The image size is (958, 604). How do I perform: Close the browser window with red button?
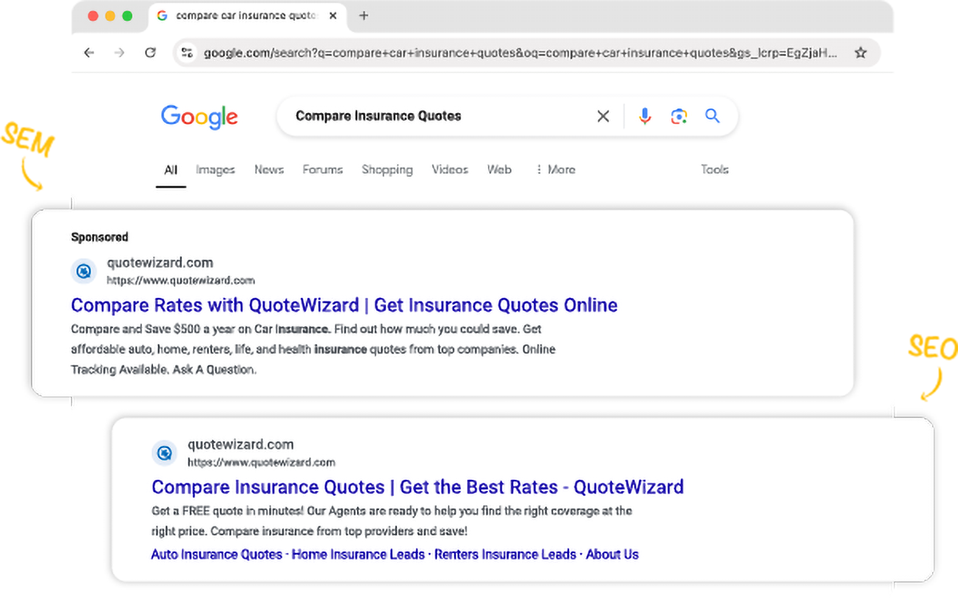[93, 16]
